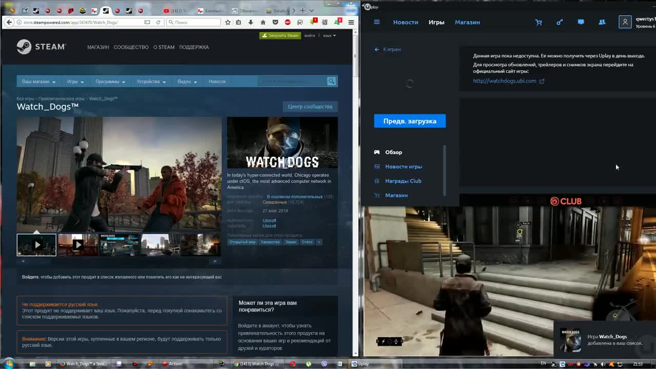Screen dimensions: 656x369
Task: Click 'Новости' in the Steam store nav
Action: pos(217,81)
